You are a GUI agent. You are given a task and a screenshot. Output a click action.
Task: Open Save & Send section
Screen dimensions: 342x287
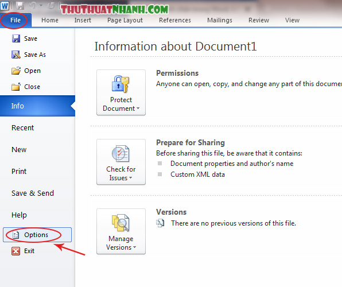click(x=33, y=193)
